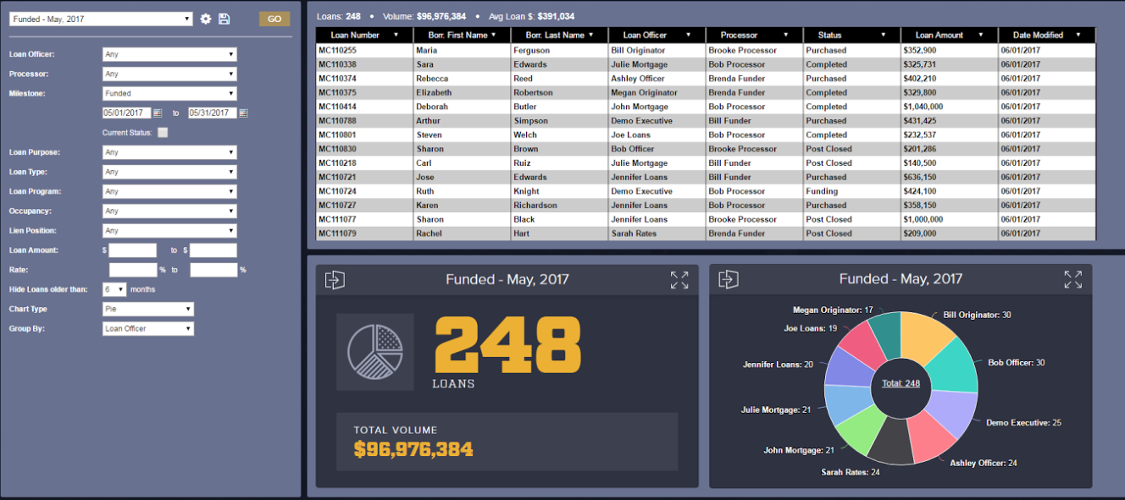The image size is (1125, 500).
Task: Click the Ashley Officer: 24 chart label
Action: [x=984, y=463]
